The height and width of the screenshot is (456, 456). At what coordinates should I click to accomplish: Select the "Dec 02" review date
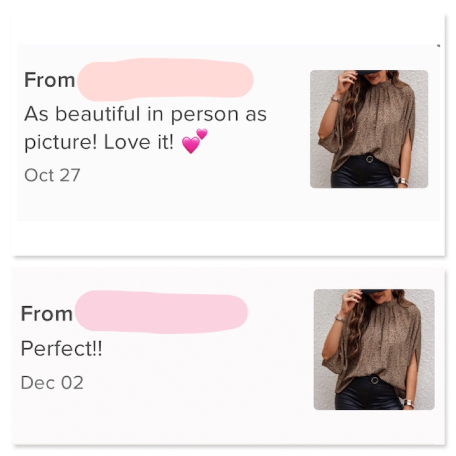point(52,383)
